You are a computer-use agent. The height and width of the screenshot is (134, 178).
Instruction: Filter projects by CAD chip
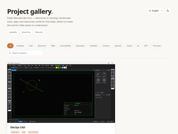[31, 46]
